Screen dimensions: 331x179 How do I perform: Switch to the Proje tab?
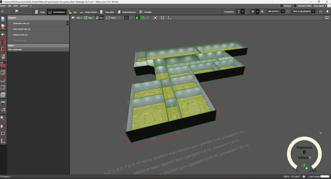point(40,12)
